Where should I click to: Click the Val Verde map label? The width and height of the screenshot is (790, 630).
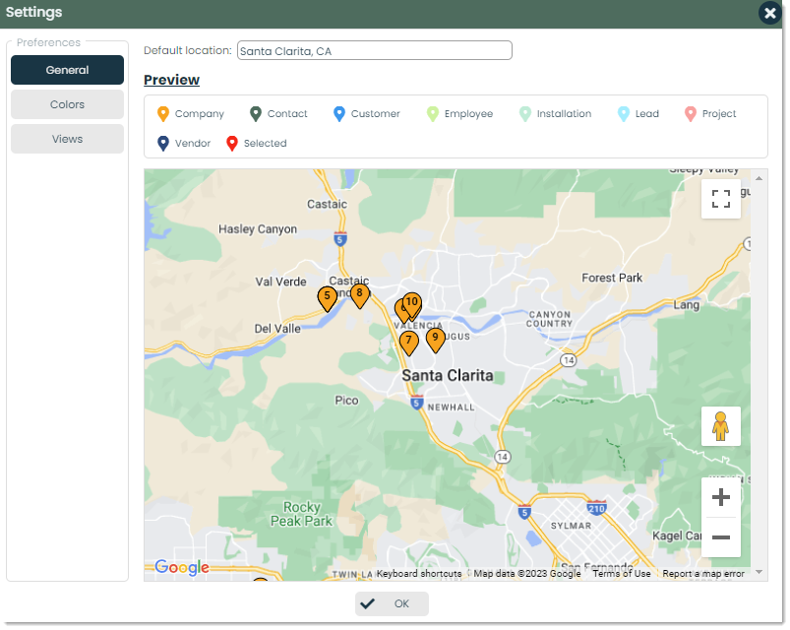coord(280,282)
